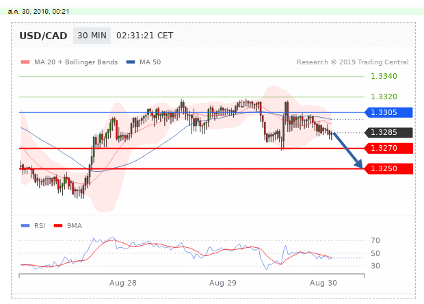
Task: Click the RSI legend label
Action: pos(40,225)
